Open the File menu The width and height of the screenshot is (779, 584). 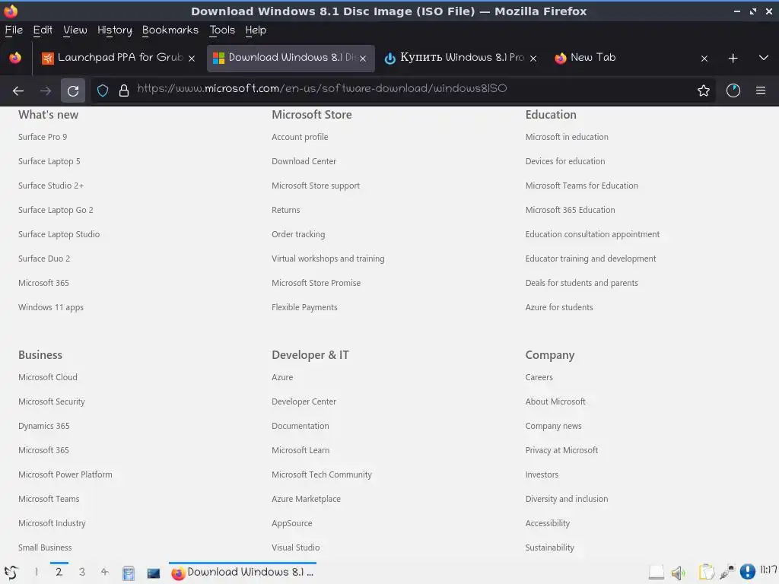pyautogui.click(x=14, y=30)
